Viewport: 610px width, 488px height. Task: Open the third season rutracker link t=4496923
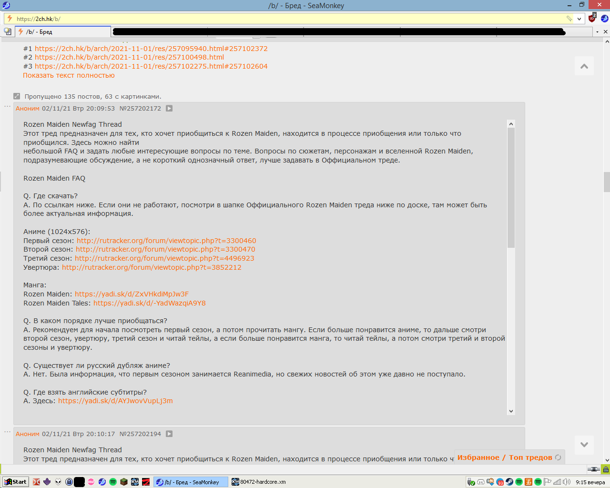[x=164, y=258]
